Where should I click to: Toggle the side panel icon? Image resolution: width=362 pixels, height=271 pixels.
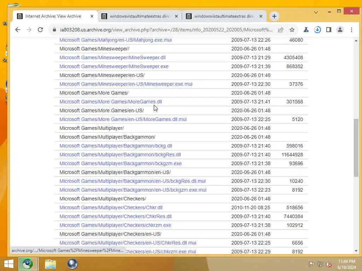point(329,30)
